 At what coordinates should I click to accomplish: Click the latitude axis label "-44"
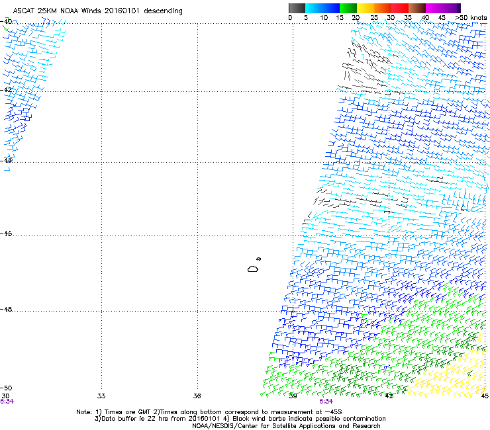coord(6,160)
